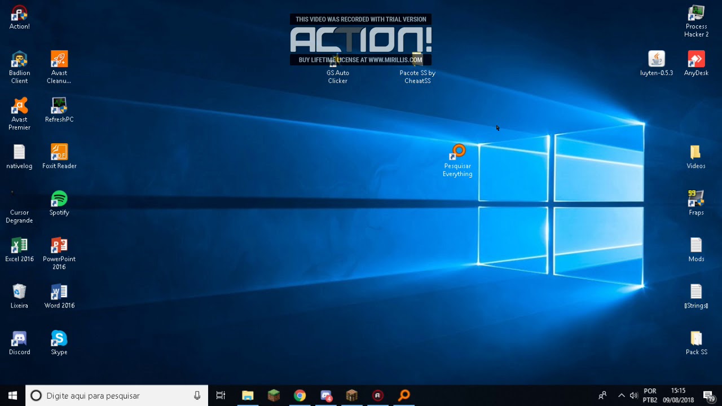The image size is (722, 406).
Task: Click the Cortana circle icon
Action: [36, 395]
